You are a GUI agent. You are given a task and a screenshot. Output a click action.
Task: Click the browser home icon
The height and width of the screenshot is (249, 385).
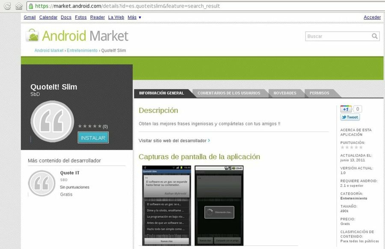pyautogui.click(x=18, y=6)
